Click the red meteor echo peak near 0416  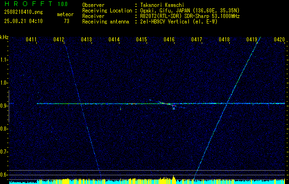pyautogui.click(x=173, y=105)
